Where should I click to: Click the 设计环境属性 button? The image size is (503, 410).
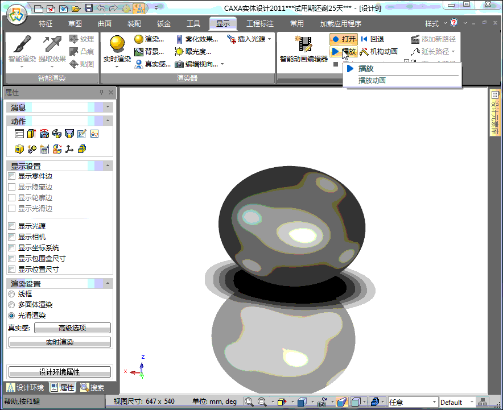pyautogui.click(x=60, y=372)
